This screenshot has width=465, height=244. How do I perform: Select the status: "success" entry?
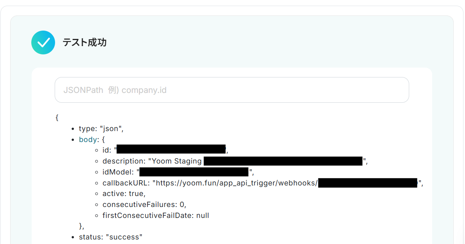point(110,237)
